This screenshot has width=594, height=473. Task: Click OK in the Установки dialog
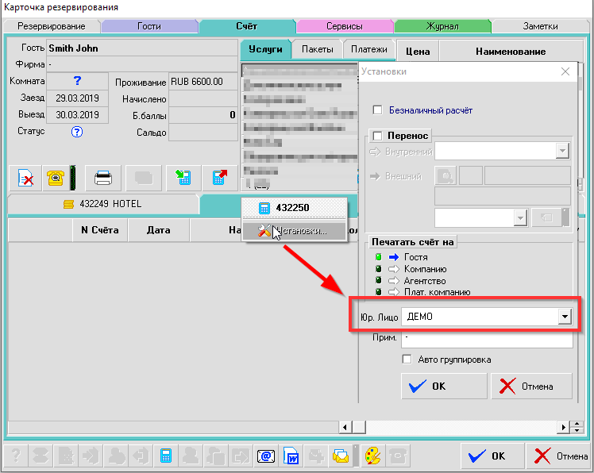point(444,386)
